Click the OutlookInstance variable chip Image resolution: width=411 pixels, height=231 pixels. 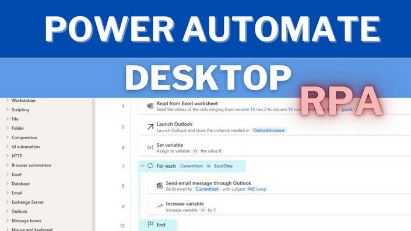click(269, 130)
